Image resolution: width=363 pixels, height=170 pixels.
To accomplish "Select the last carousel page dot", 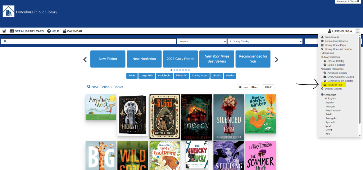I will [x=189, y=70].
